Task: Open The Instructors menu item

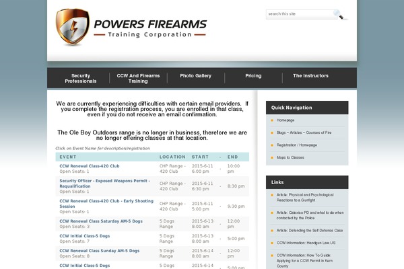Action: 310,76
